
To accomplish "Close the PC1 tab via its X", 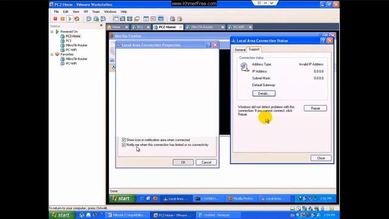I will tap(148, 27).
